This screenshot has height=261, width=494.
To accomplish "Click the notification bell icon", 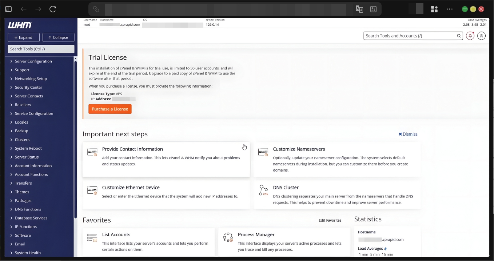I will [x=470, y=36].
